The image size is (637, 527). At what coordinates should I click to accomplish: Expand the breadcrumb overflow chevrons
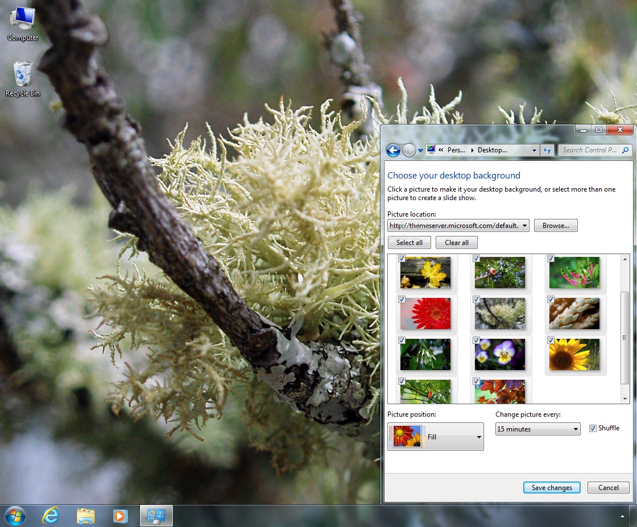tap(441, 150)
